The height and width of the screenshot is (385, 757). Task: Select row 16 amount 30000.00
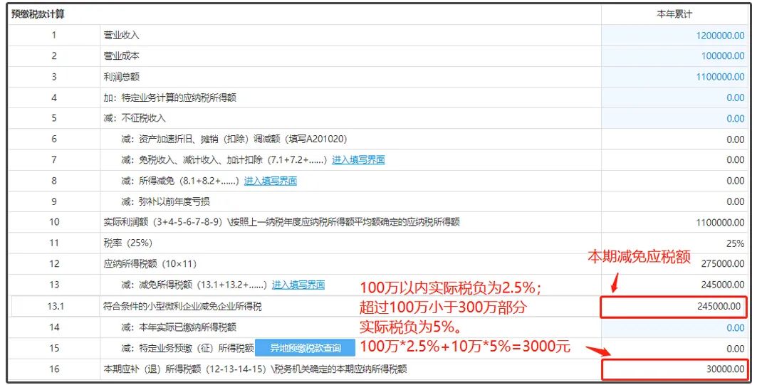(674, 369)
